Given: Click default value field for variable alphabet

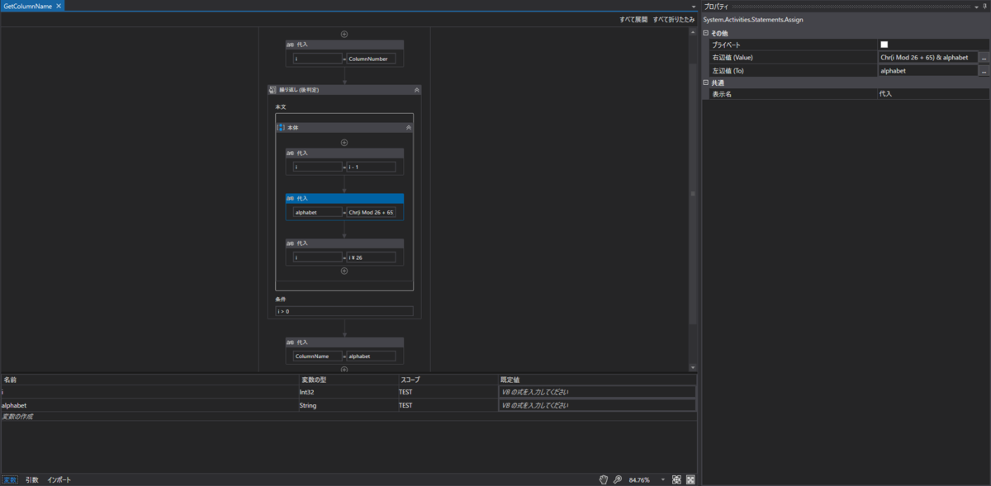Looking at the screenshot, I should (x=597, y=405).
